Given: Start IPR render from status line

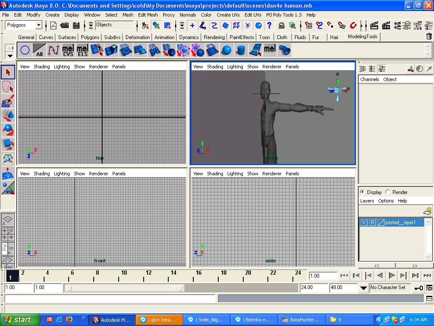Looking at the screenshot, I should [386, 25].
